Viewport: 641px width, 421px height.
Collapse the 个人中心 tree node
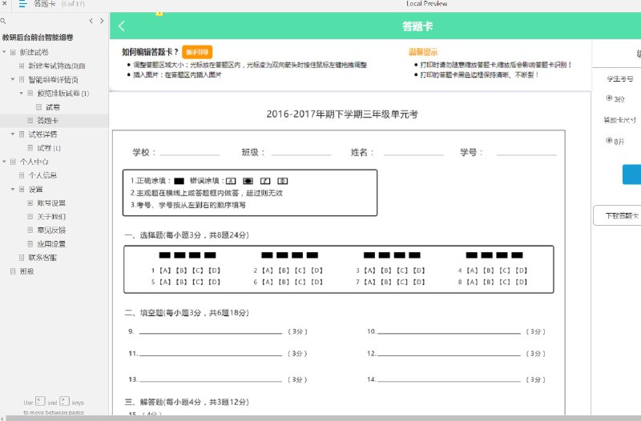click(x=4, y=162)
